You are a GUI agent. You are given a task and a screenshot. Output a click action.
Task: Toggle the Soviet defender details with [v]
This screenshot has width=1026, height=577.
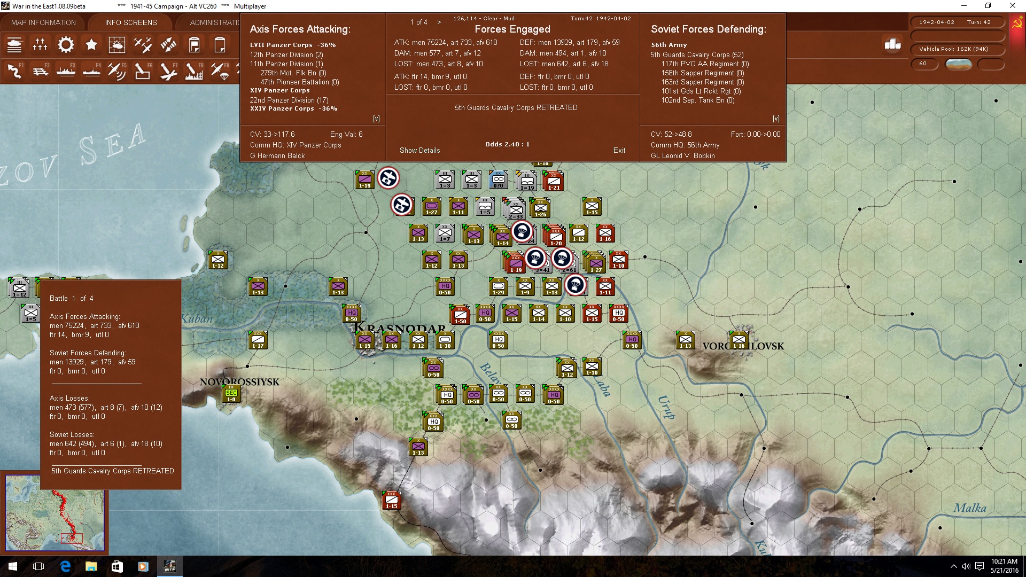coord(776,118)
